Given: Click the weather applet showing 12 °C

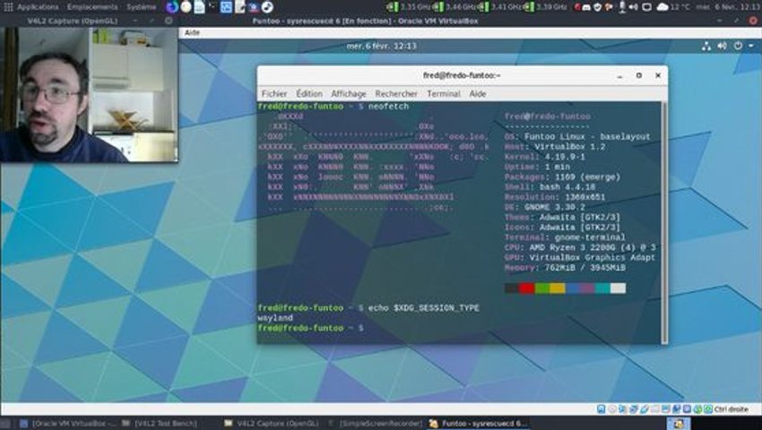Looking at the screenshot, I should 673,7.
